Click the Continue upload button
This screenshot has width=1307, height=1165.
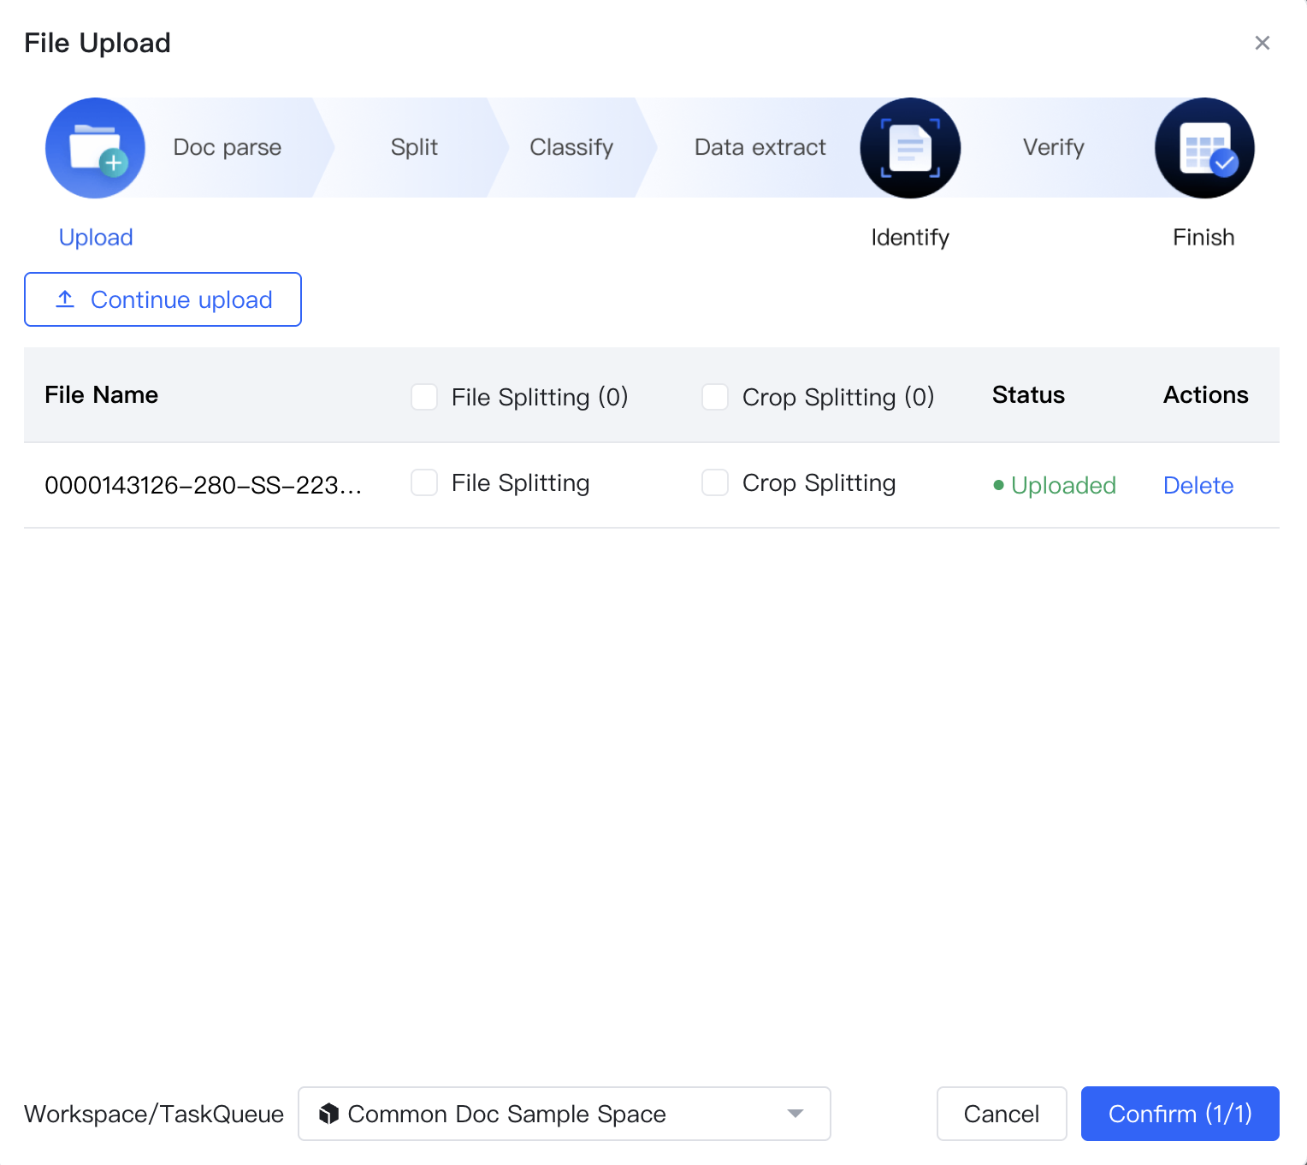coord(163,299)
